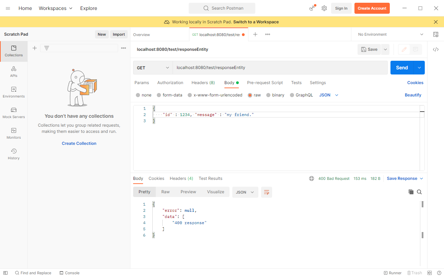Expand the Save Response dropdown

(405, 178)
